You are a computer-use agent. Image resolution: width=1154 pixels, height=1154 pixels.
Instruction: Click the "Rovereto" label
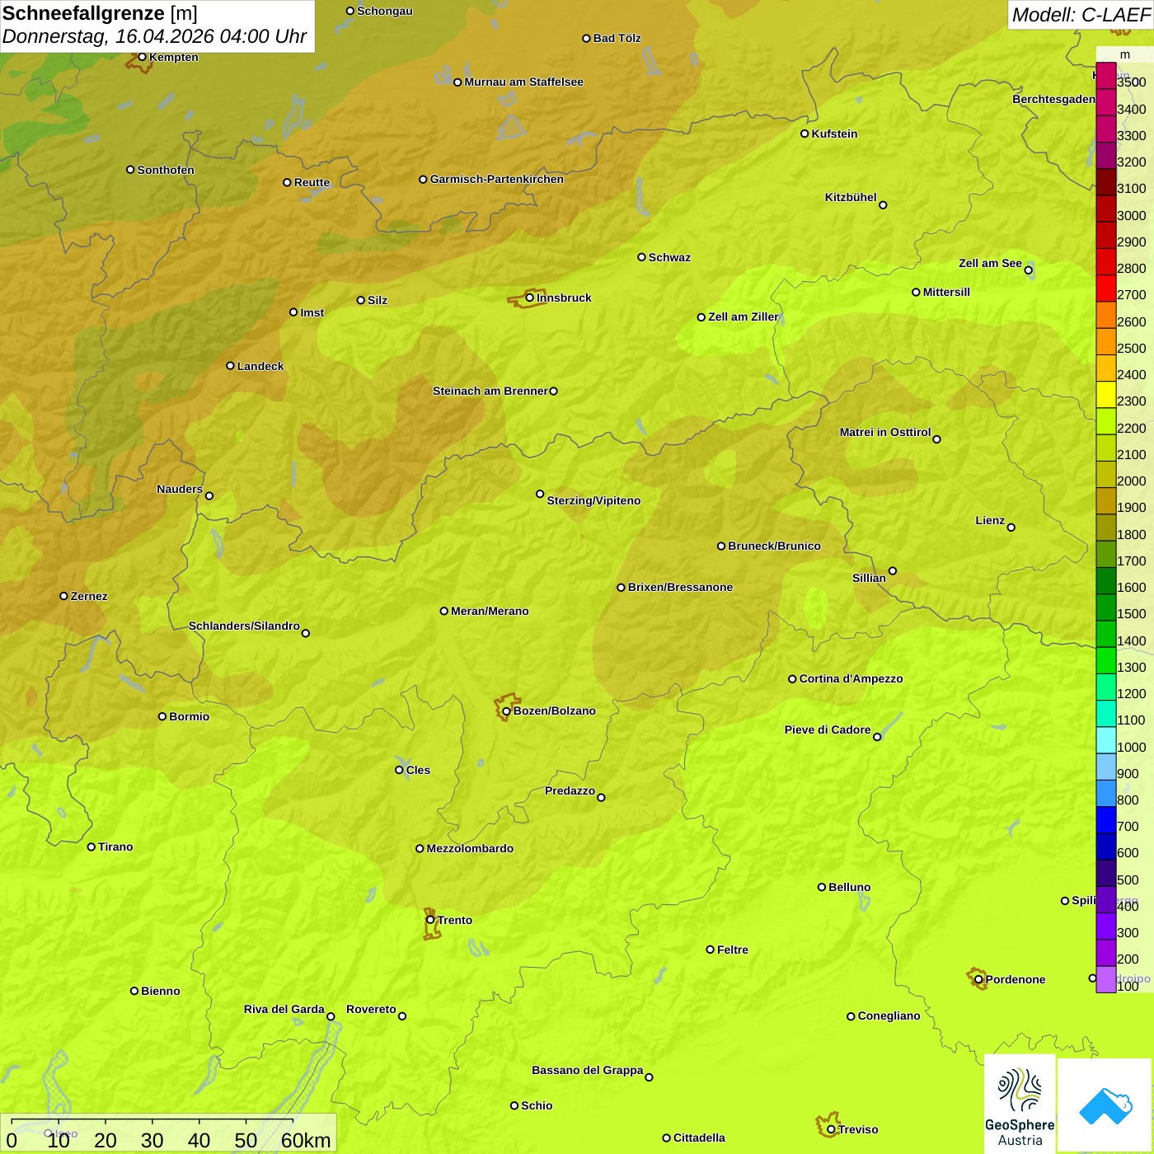pyautogui.click(x=371, y=1009)
